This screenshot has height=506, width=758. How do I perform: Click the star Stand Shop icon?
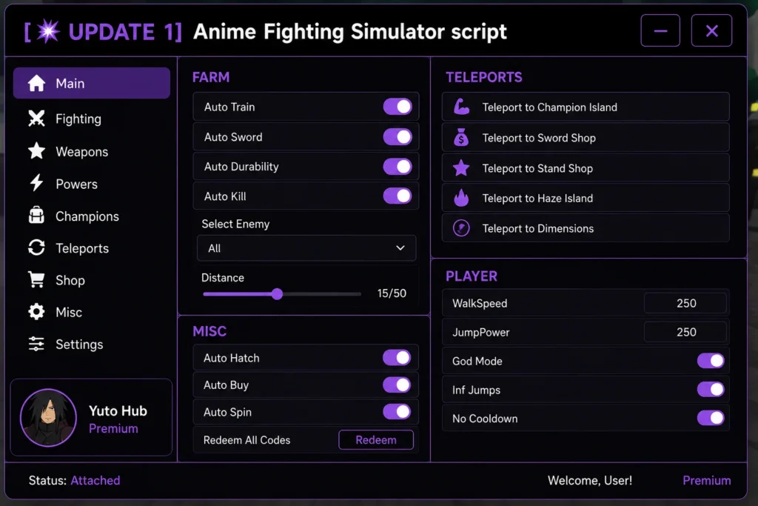[461, 168]
